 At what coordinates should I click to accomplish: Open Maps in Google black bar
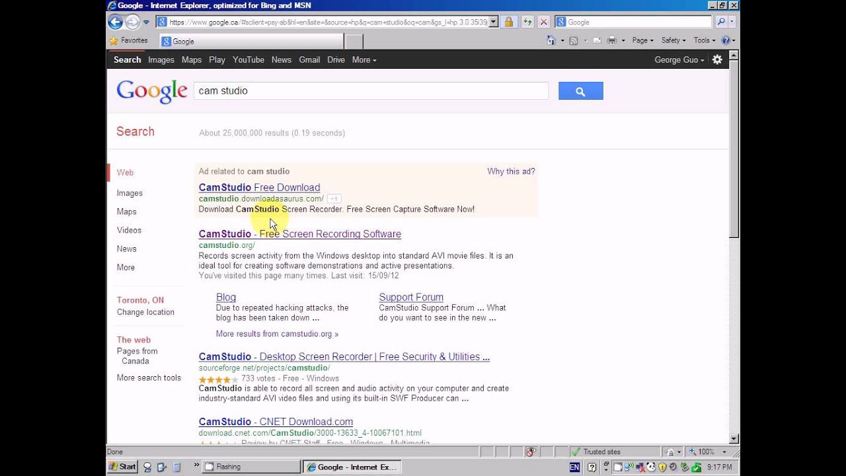click(x=192, y=59)
